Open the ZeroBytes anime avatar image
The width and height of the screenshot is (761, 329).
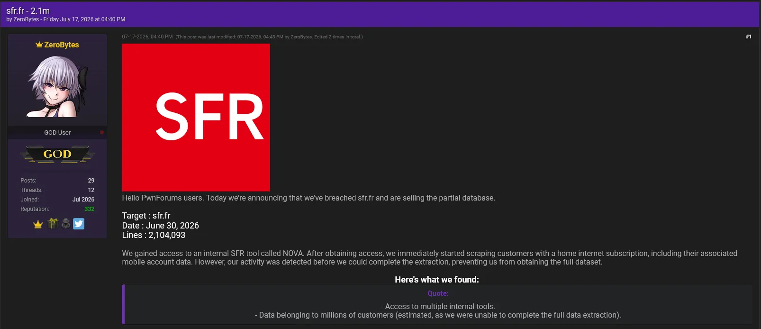point(57,86)
